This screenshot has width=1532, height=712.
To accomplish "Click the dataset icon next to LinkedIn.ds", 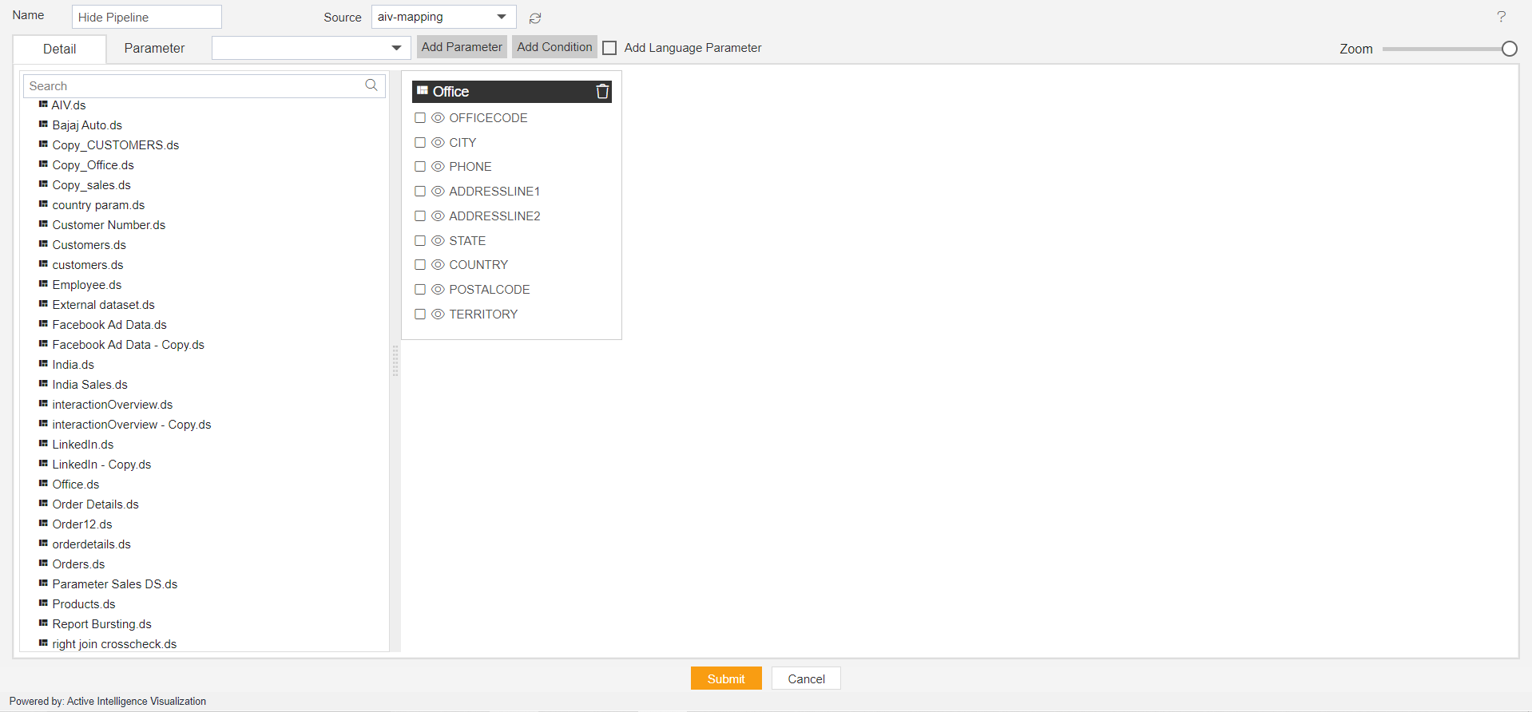I will point(43,444).
